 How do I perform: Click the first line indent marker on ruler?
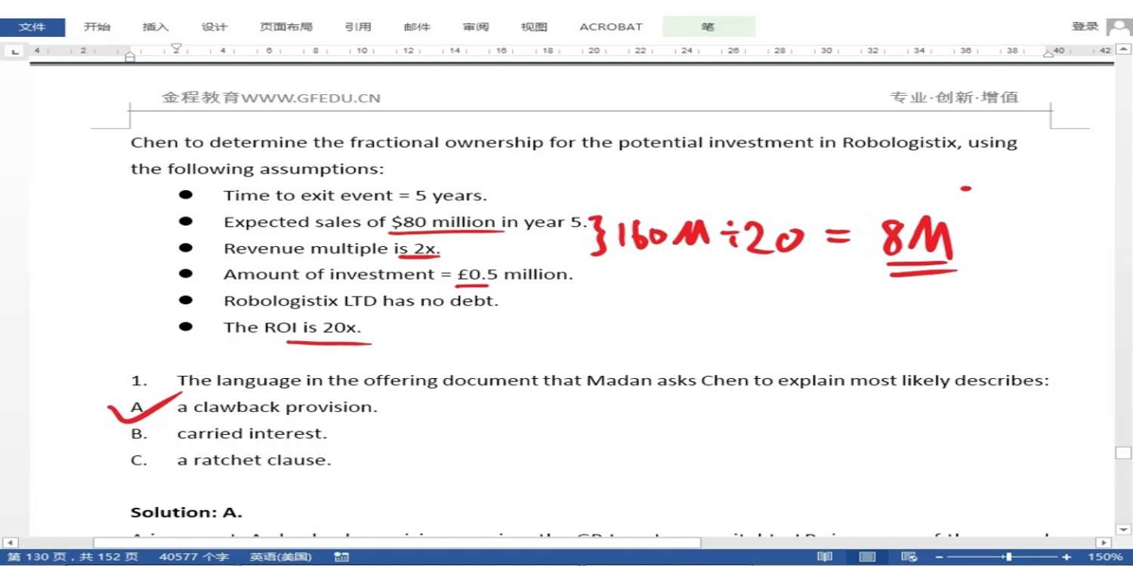(x=176, y=48)
